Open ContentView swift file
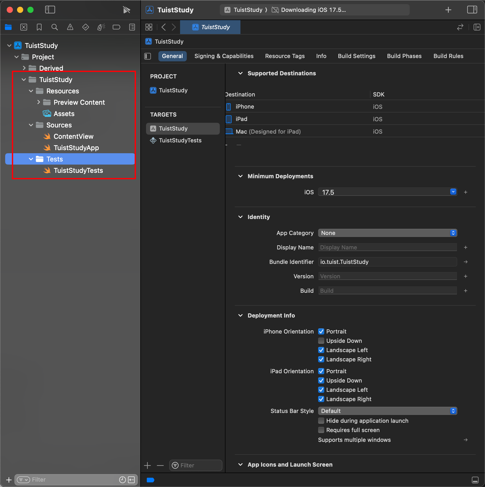 [74, 136]
